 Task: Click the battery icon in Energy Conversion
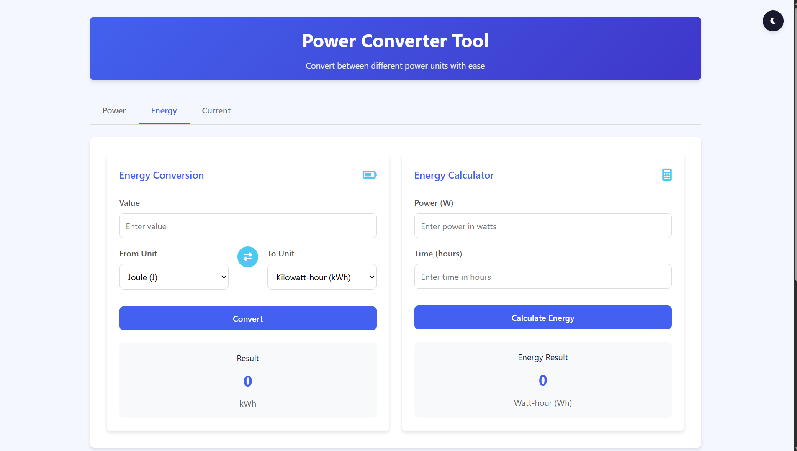pos(369,175)
